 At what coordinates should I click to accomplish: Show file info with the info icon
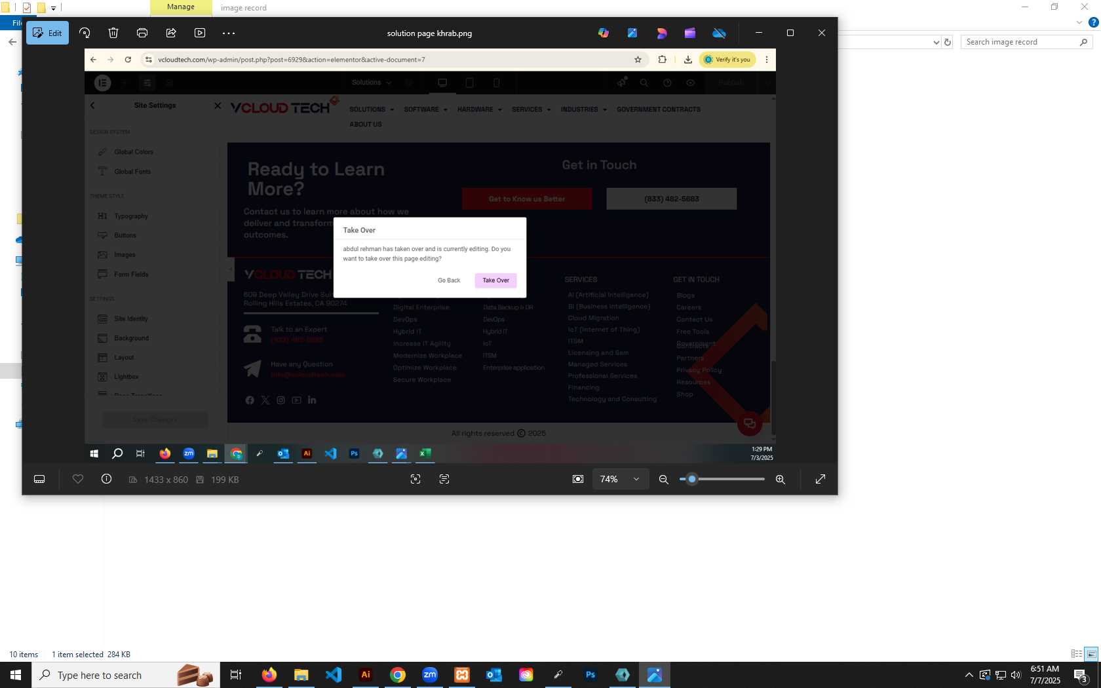(x=107, y=480)
